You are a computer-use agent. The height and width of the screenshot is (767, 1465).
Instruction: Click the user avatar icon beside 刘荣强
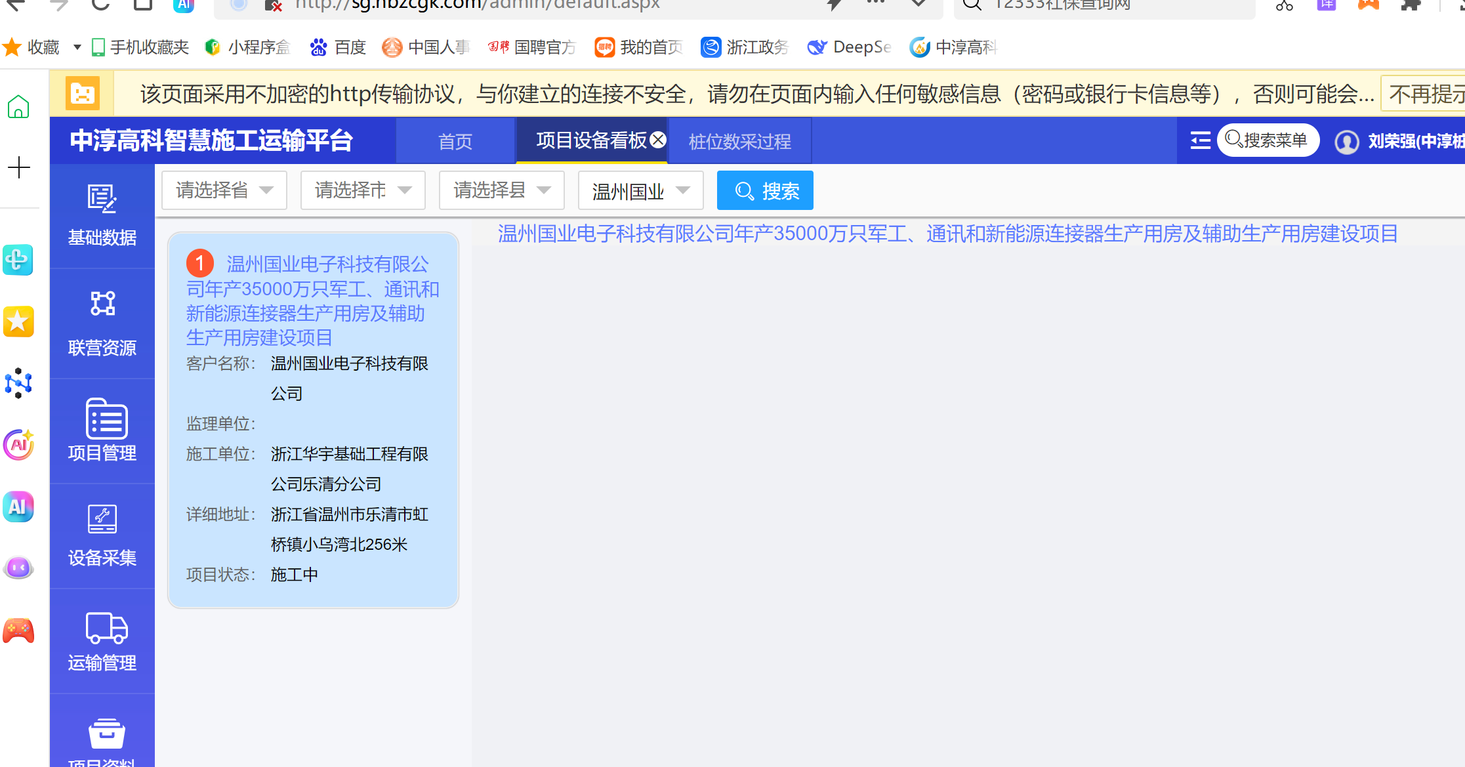[x=1347, y=142]
